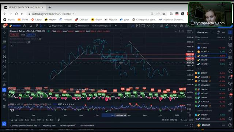
Task: Select the trend line drawing tool
Action: (4, 37)
